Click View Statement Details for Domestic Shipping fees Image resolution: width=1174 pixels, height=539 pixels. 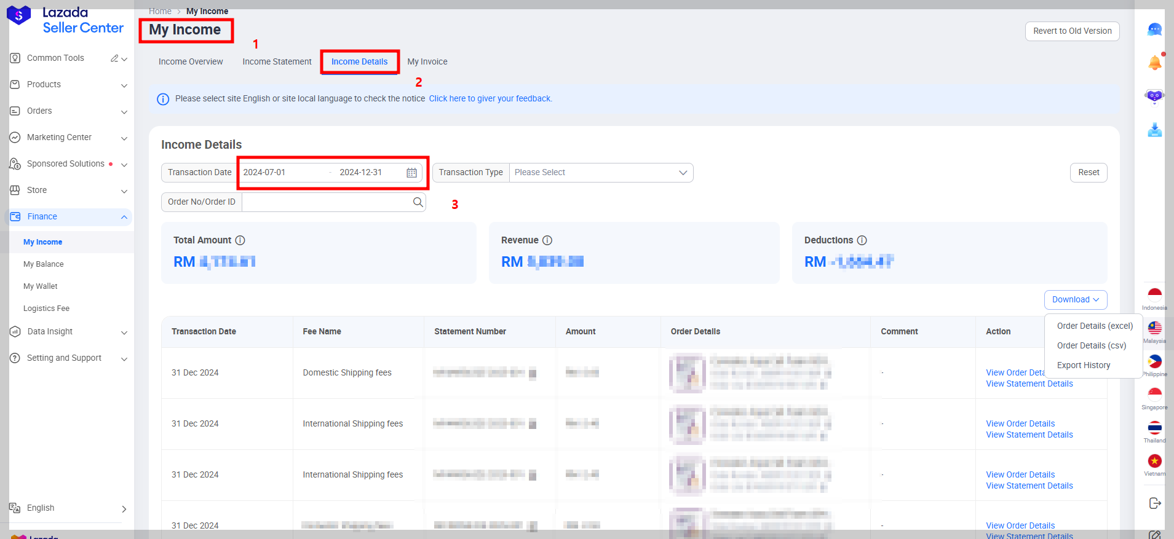pyautogui.click(x=1029, y=384)
